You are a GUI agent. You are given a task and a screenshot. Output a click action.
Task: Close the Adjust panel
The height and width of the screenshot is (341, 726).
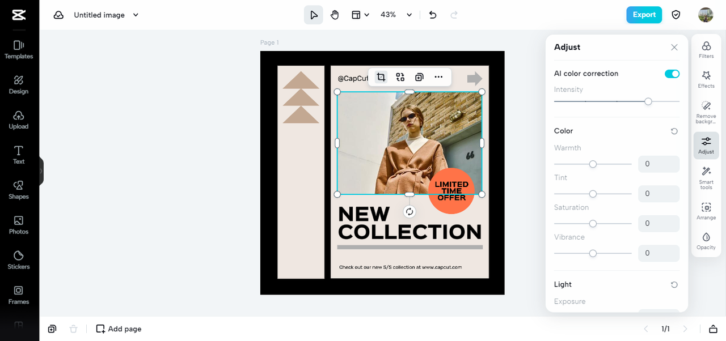point(674,48)
